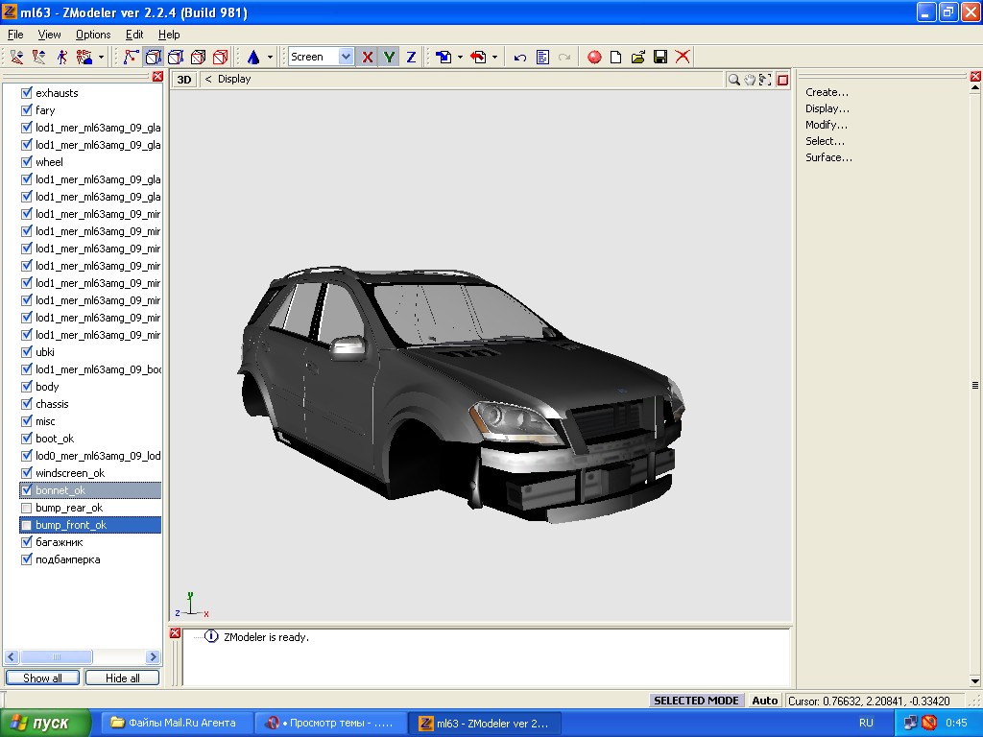
Task: Open the View menu
Action: (x=49, y=35)
